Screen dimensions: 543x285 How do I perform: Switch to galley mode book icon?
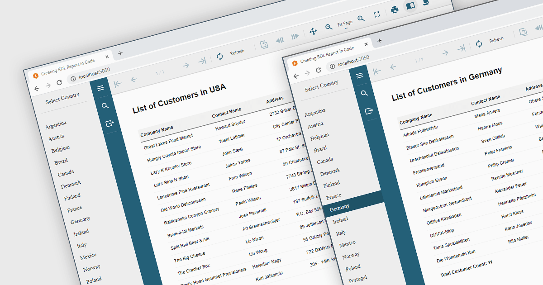coord(410,5)
